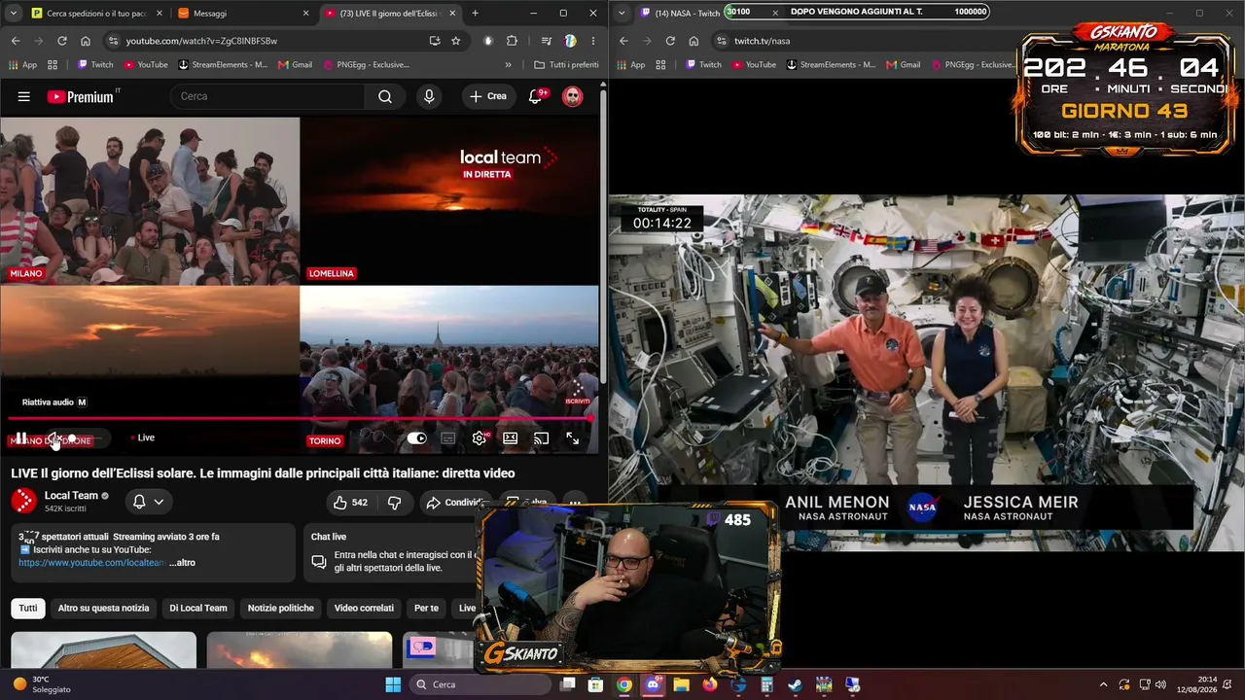Go back in the YouTube browser window

tap(16, 41)
